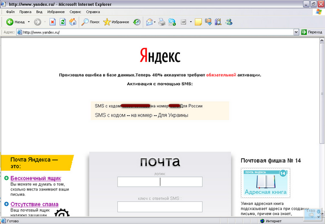Open the Отсутствие спама link
Viewport: 325px width, 224px height.
[35, 204]
